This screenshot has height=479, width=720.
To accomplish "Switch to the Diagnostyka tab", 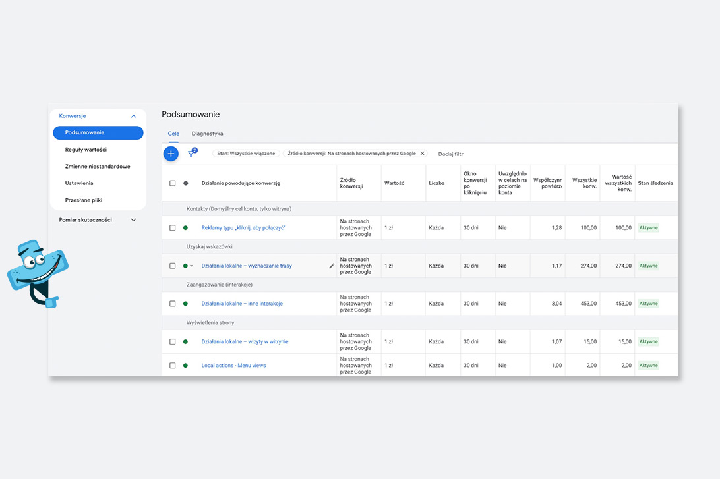I will point(207,134).
